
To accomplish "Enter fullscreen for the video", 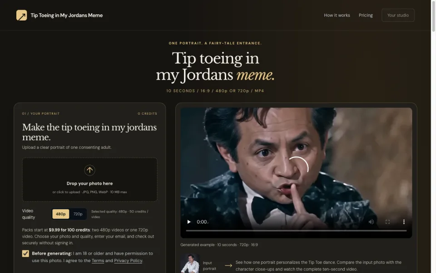I will click(387, 222).
